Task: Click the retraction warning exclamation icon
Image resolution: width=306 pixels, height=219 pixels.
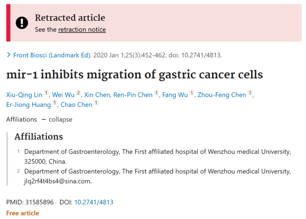Action: 22,23
